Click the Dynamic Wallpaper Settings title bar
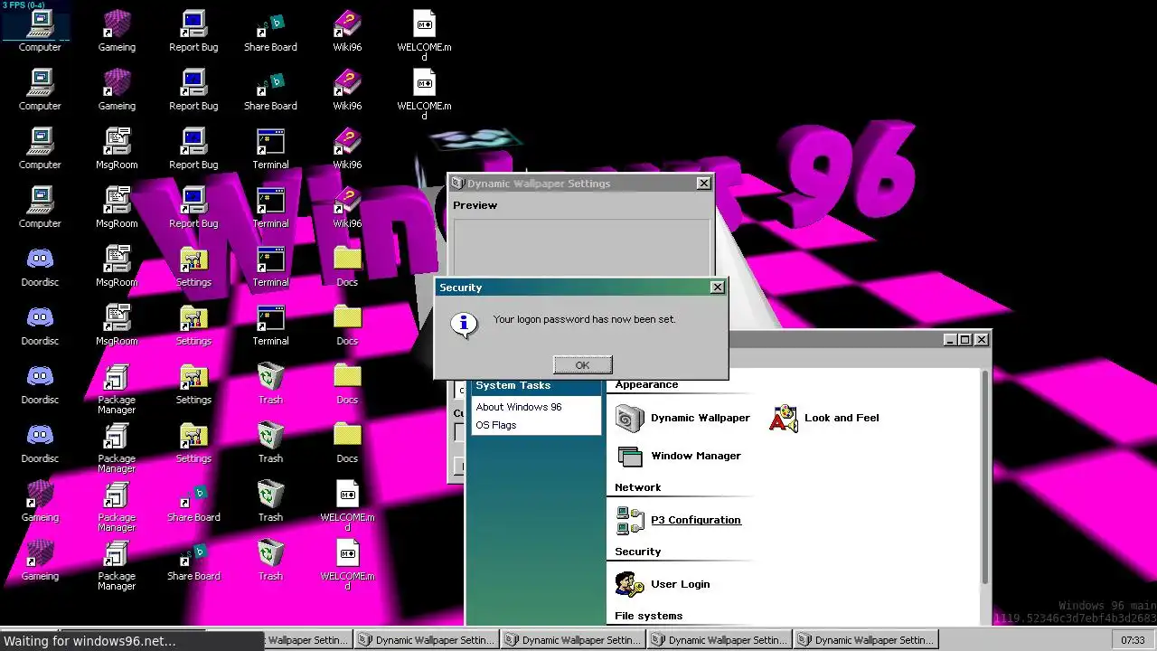This screenshot has height=651, width=1157. click(x=580, y=184)
